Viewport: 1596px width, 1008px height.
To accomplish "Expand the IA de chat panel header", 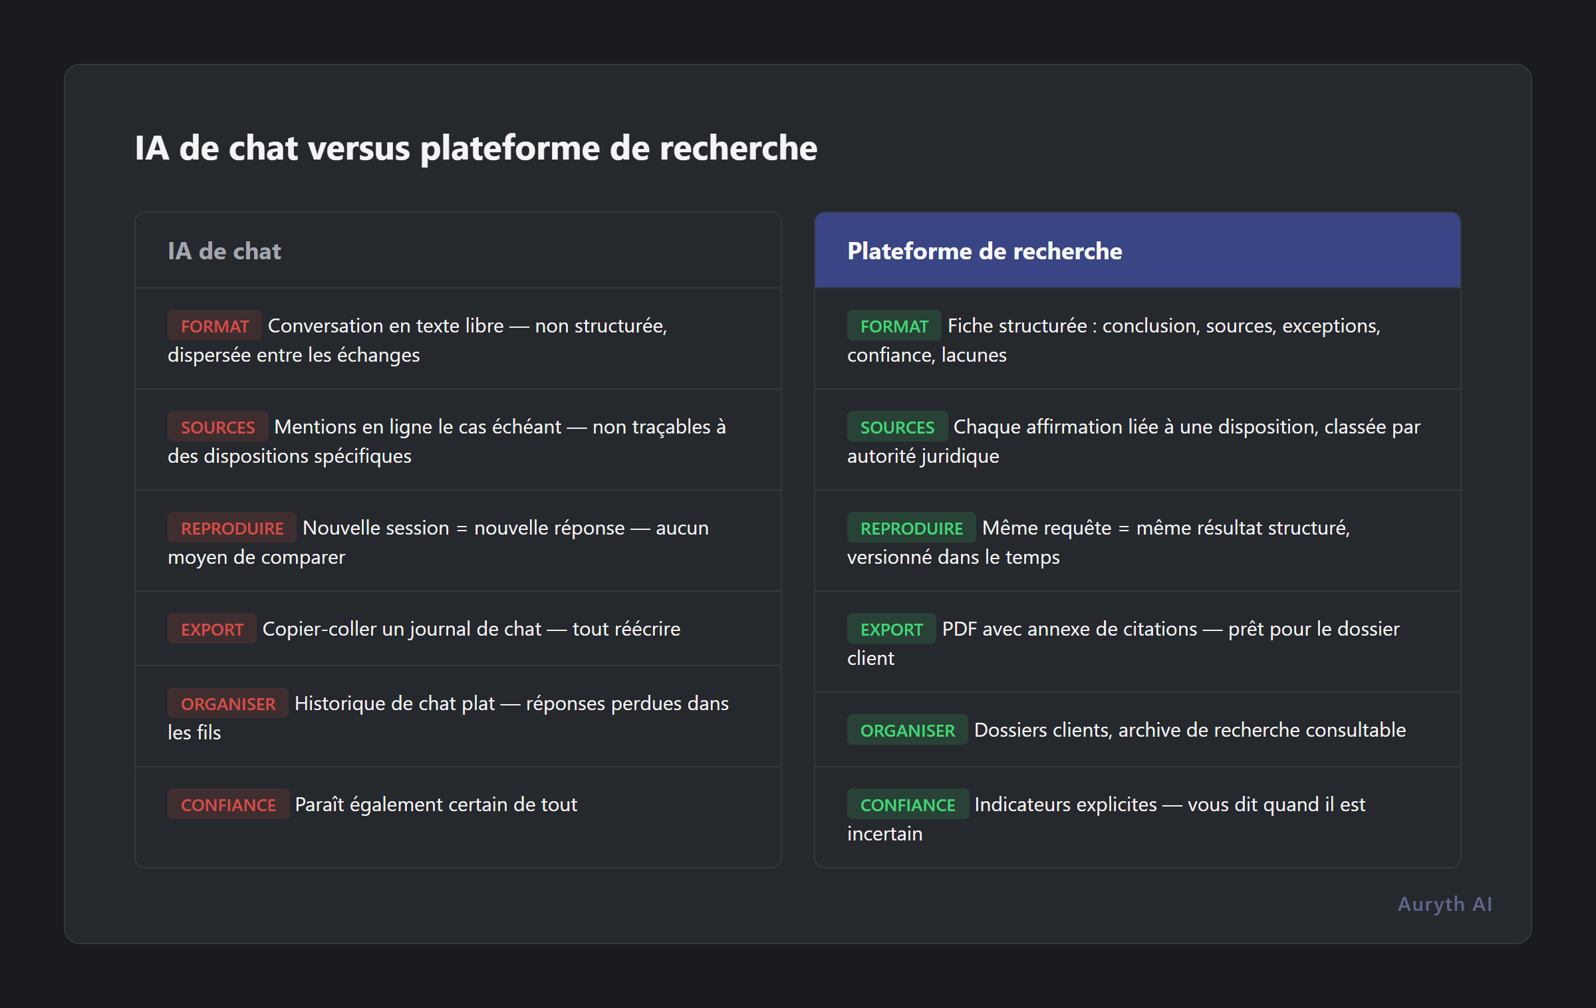I will click(225, 251).
